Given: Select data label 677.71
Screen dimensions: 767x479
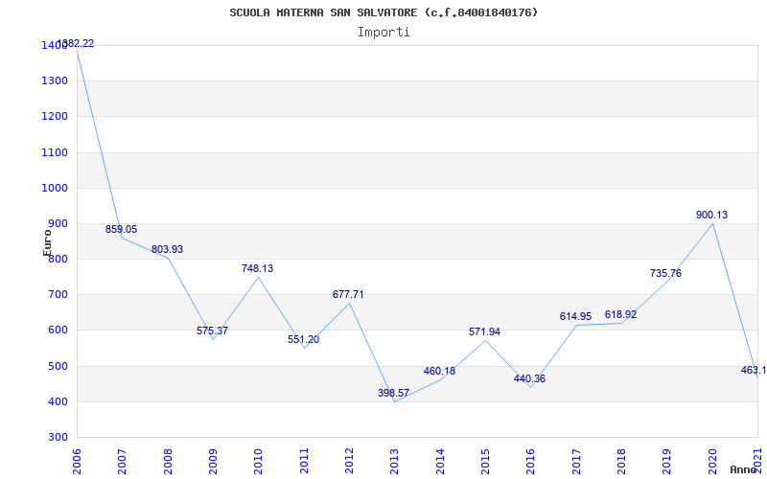Looking at the screenshot, I should (x=348, y=294).
